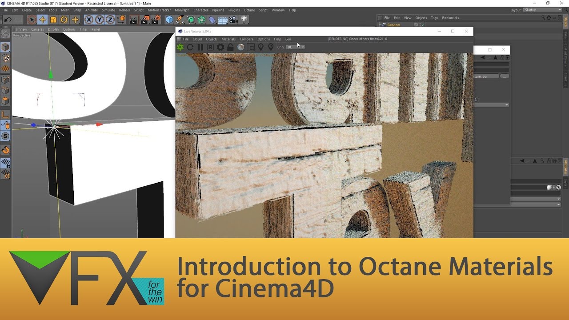This screenshot has height=320, width=569.
Task: Click the pick material pin icon
Action: pyautogui.click(x=271, y=47)
